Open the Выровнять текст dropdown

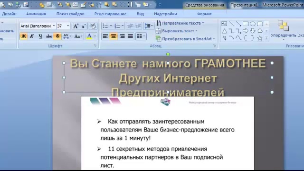176,31
